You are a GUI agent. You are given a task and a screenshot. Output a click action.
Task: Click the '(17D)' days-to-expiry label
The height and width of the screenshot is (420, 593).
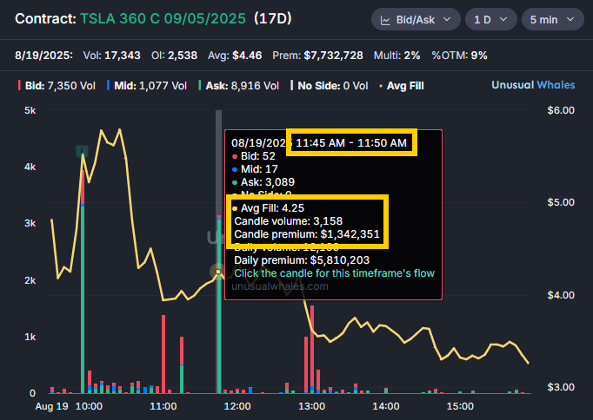coord(273,18)
